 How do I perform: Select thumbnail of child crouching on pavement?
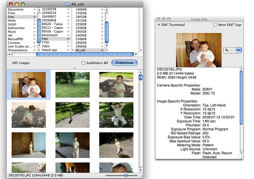[29, 115]
